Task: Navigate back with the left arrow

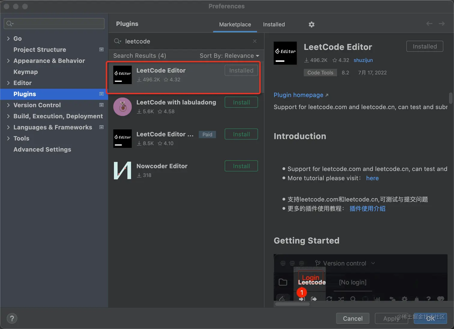Action: pyautogui.click(x=429, y=23)
